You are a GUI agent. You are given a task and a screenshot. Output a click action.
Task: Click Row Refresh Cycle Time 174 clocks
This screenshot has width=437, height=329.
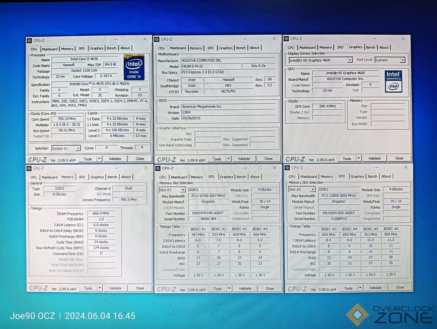(x=101, y=248)
